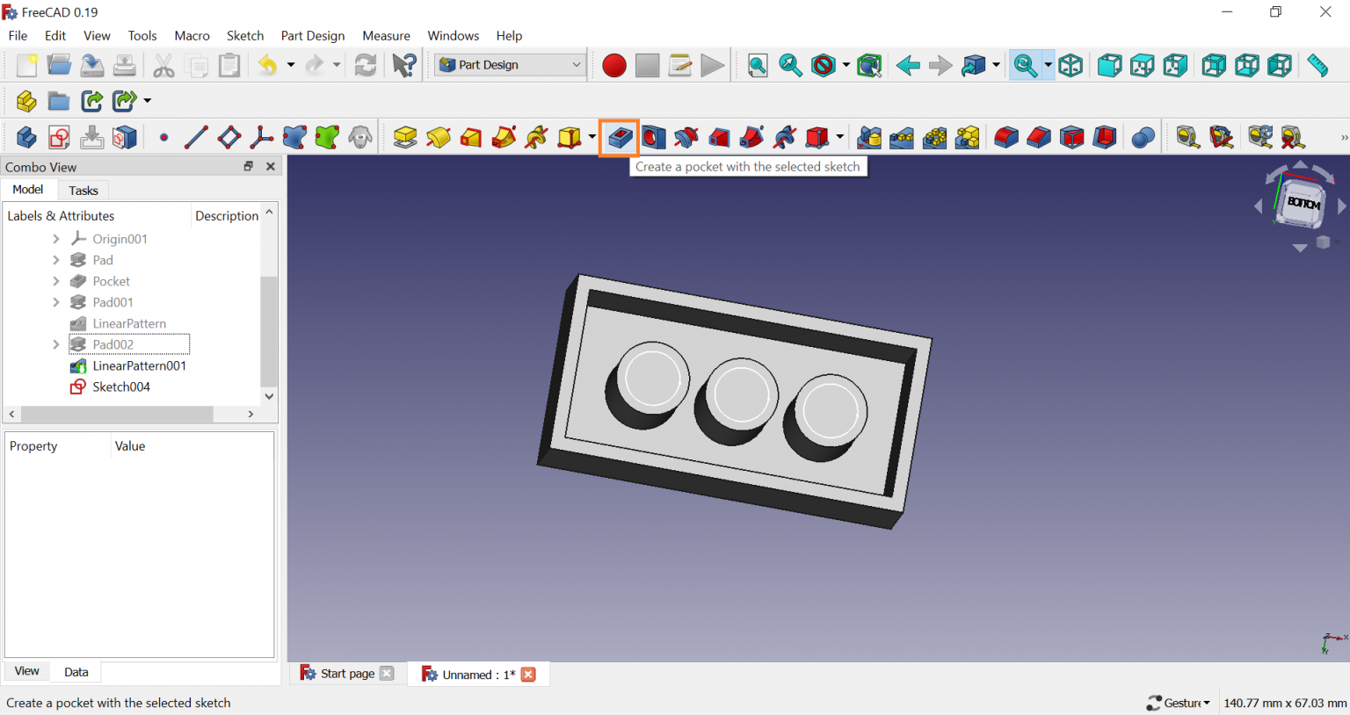1350x715 pixels.
Task: Start macro recording with the red circle
Action: 613,66
